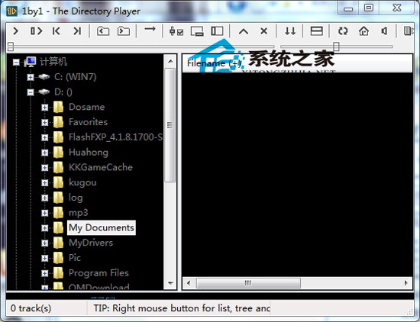Select the My Documents folder
This screenshot has width=420, height=322.
[102, 228]
